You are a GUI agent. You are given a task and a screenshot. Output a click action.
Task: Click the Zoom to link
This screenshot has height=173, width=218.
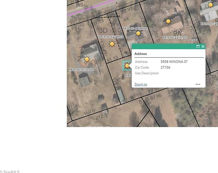tap(141, 84)
